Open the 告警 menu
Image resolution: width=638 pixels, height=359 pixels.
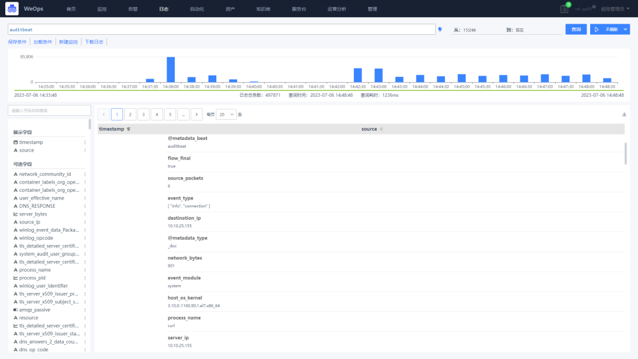click(133, 9)
